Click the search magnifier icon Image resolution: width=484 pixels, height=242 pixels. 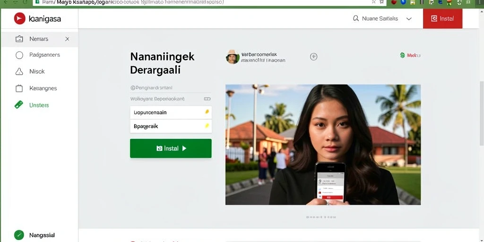[356, 18]
